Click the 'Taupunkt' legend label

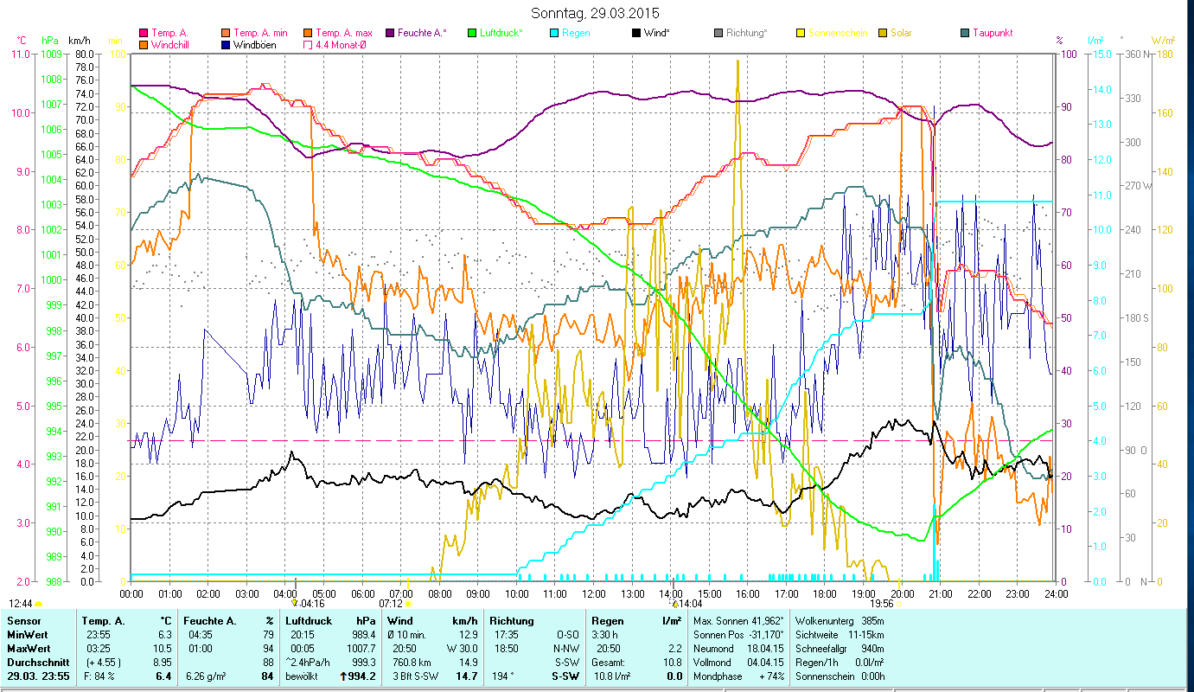(993, 33)
